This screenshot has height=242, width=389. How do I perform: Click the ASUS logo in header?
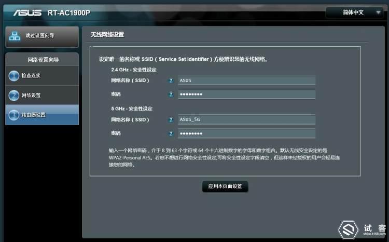pos(27,12)
